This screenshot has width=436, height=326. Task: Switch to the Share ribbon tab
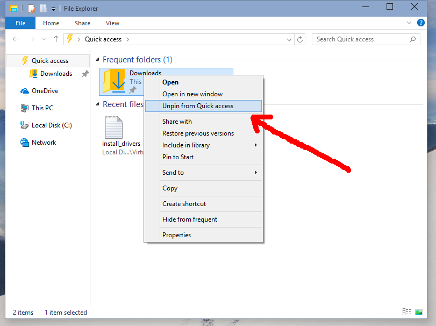point(82,23)
